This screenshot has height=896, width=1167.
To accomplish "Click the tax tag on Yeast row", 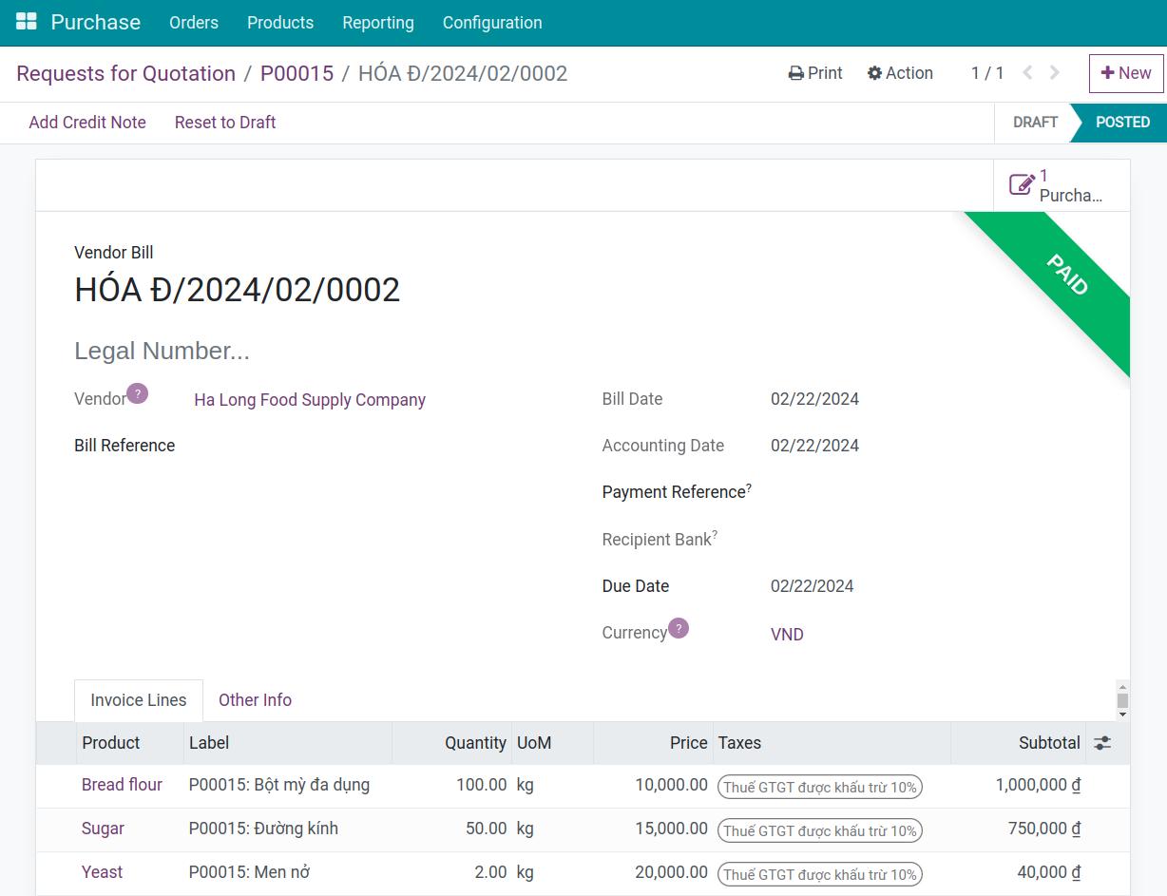I will [820, 874].
